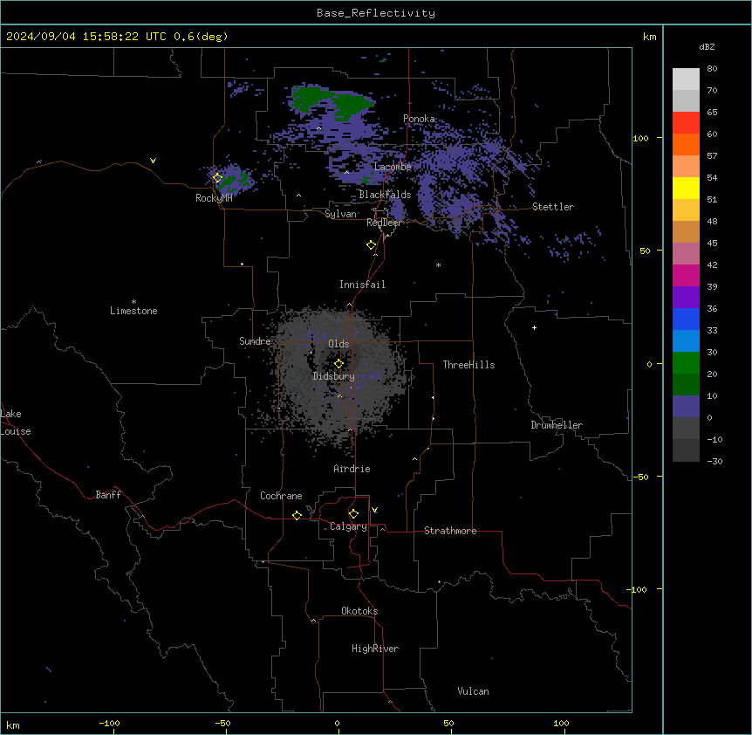This screenshot has width=752, height=735.
Task: Click the RockyMH label
Action: [x=214, y=198]
